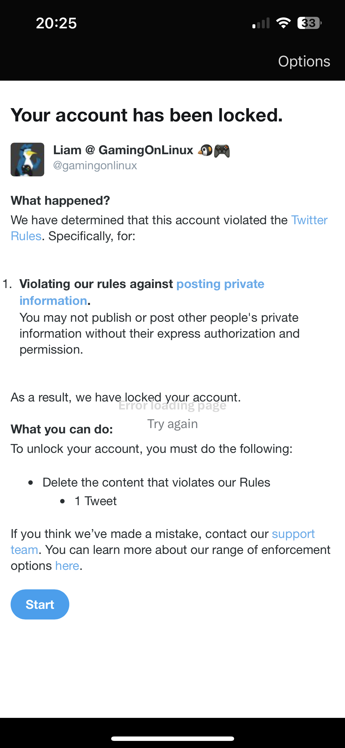Tap the 20:25 status bar clock
Image resolution: width=345 pixels, height=748 pixels.
click(x=56, y=23)
